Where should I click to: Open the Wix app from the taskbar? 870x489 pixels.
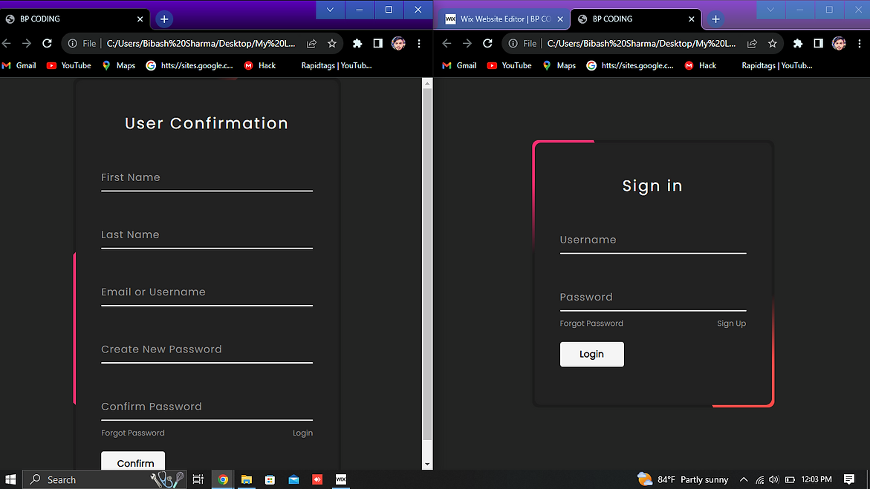click(x=341, y=479)
